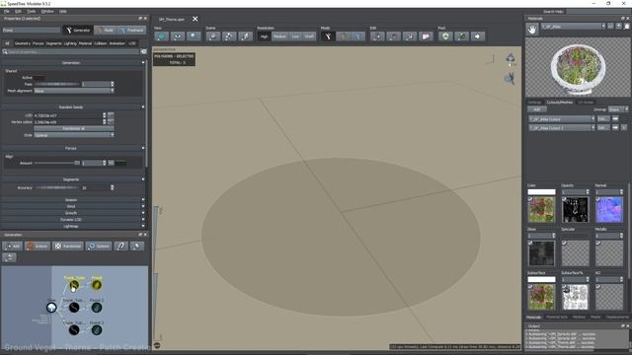Expand the Growth section
Screen dimensions: 632x355
[143, 213]
